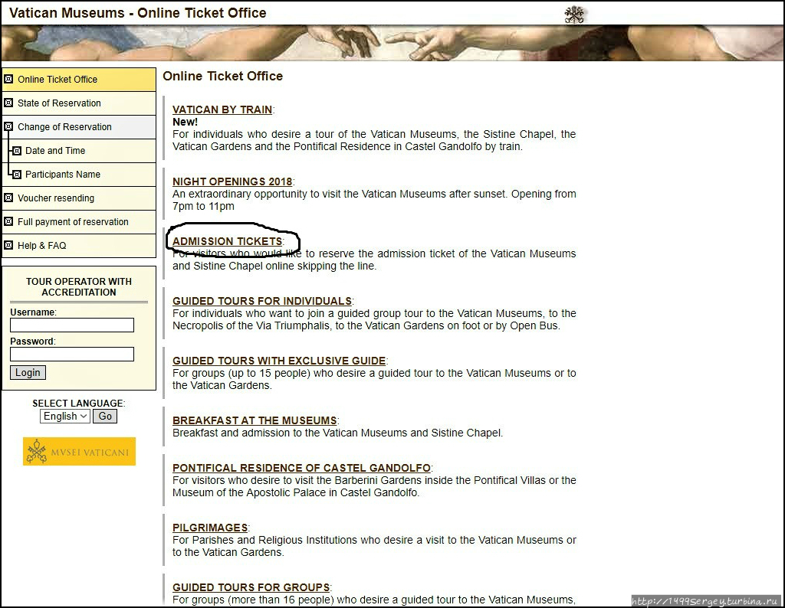
Task: Open the Musei Vaticani yellow logo banner
Action: click(x=79, y=452)
